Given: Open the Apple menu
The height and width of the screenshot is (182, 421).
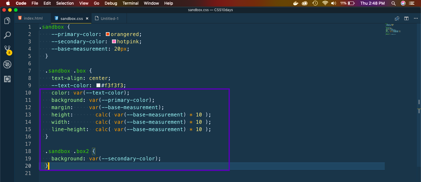Looking at the screenshot, I should [8, 3].
